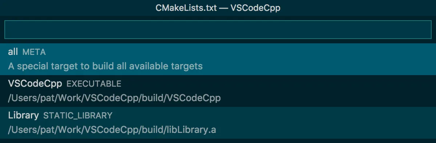Select the highlighted first list entry
The image size is (436, 143).
click(x=218, y=59)
